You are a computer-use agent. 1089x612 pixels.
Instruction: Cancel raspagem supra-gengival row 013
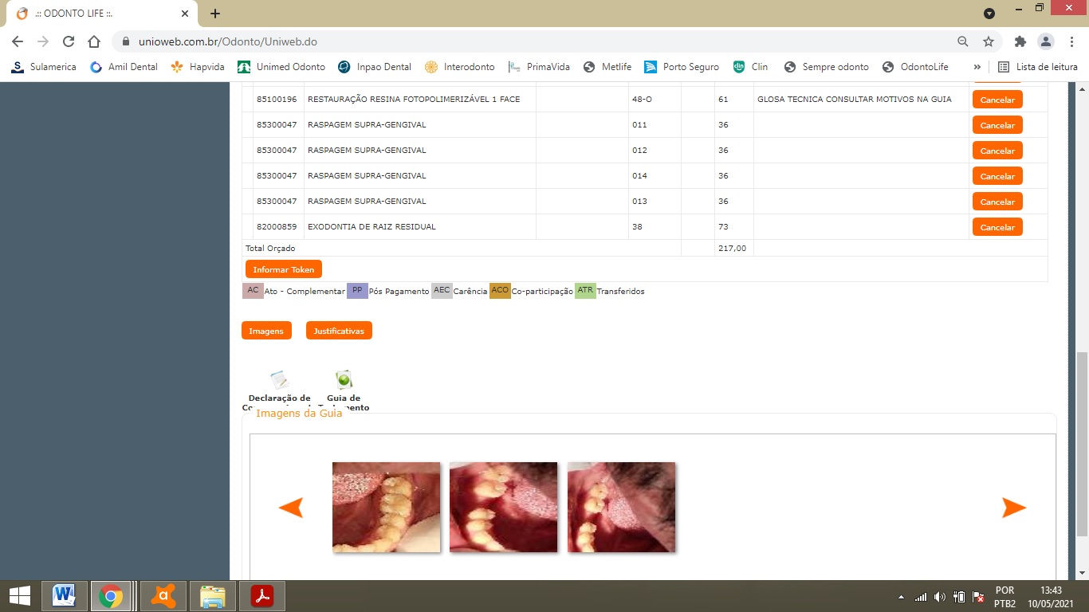(997, 202)
